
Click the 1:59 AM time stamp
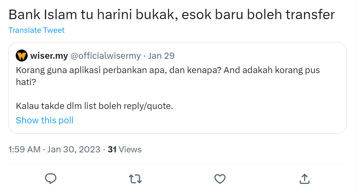tap(24, 149)
